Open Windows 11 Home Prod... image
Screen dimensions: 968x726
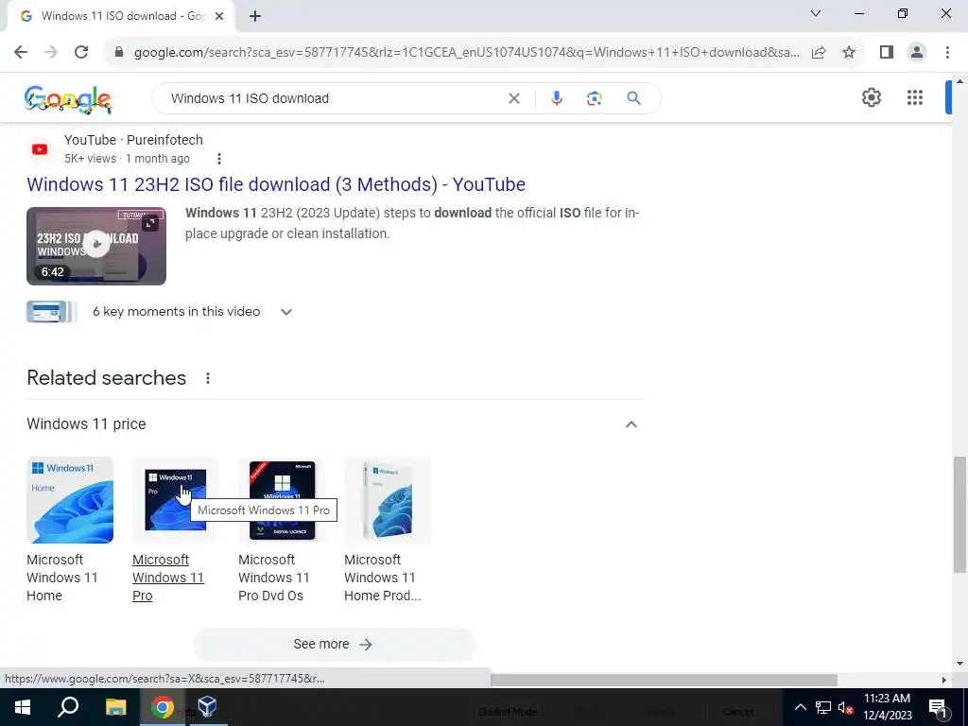click(387, 500)
